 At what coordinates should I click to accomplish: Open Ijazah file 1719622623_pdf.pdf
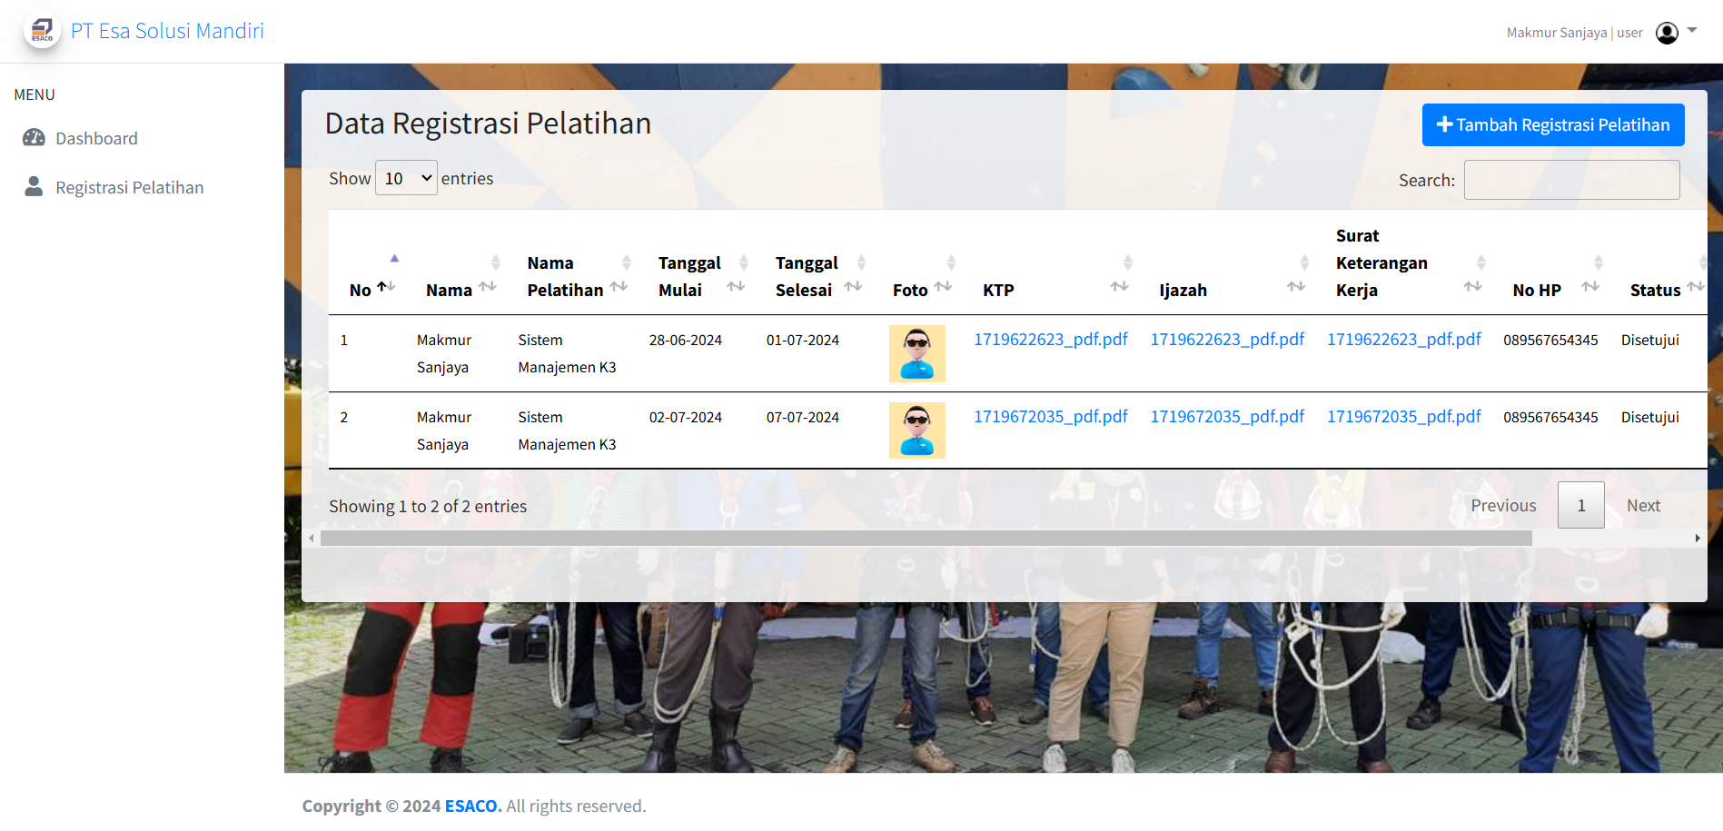pyautogui.click(x=1227, y=339)
